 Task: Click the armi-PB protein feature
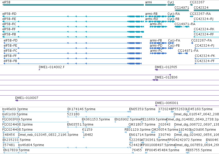158,43
